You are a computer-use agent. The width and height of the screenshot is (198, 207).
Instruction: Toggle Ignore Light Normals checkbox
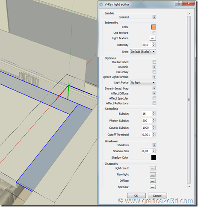pyautogui.click(x=154, y=77)
